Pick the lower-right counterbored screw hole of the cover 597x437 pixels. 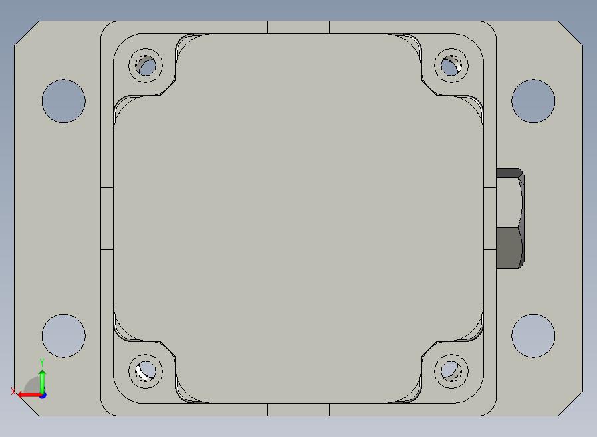(451, 371)
